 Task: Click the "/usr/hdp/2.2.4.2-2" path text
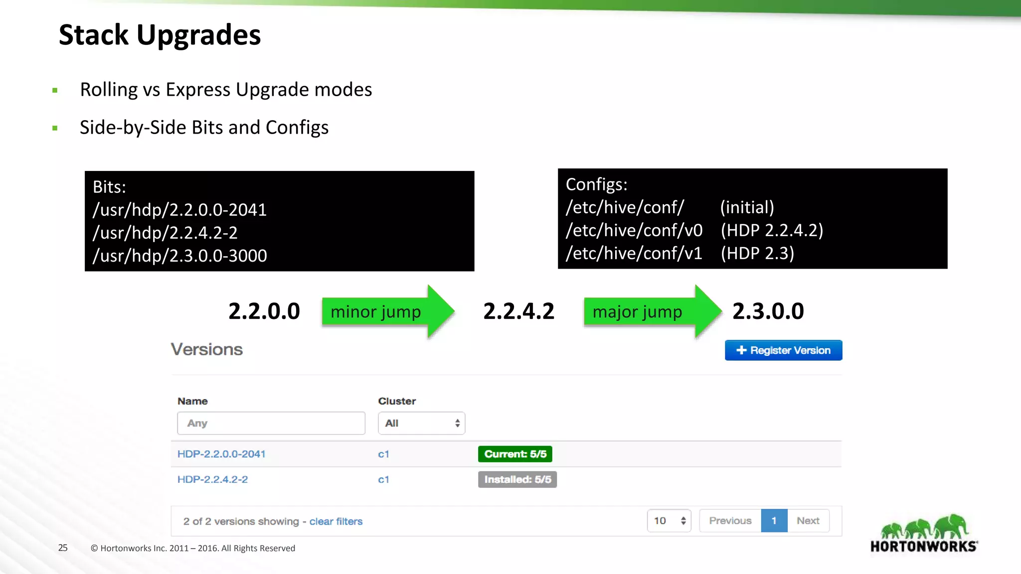(165, 233)
